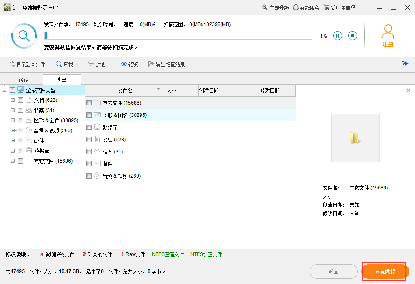Collapse the All File Types tree root
This screenshot has height=284, width=415.
(x=4, y=90)
